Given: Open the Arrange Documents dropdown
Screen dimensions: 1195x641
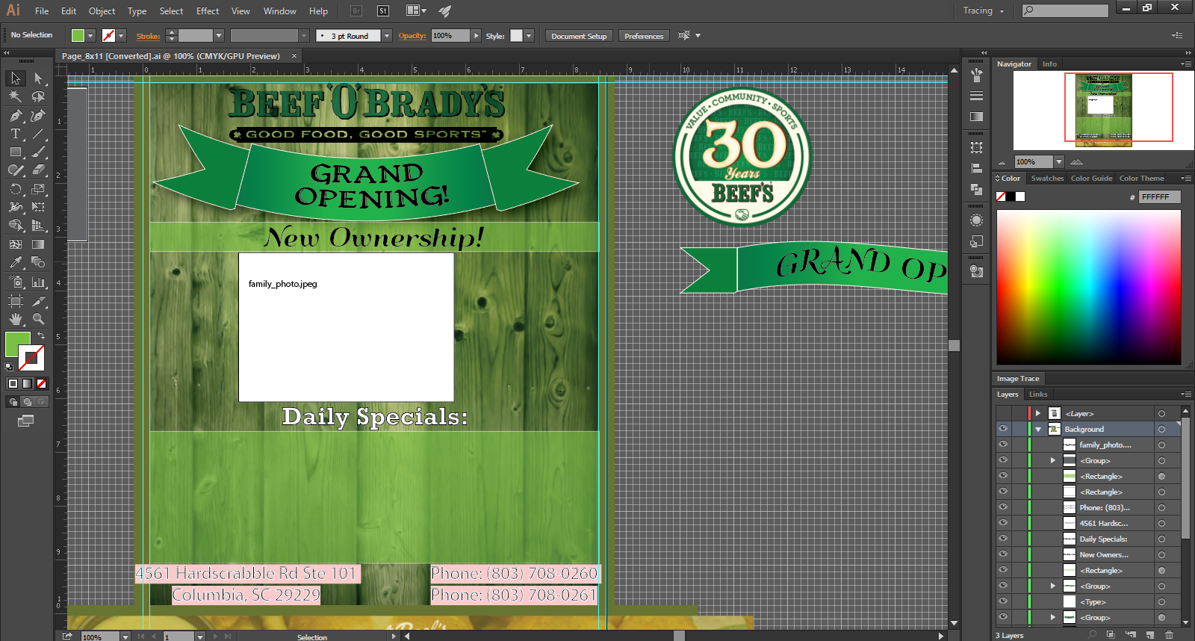Looking at the screenshot, I should pos(416,10).
